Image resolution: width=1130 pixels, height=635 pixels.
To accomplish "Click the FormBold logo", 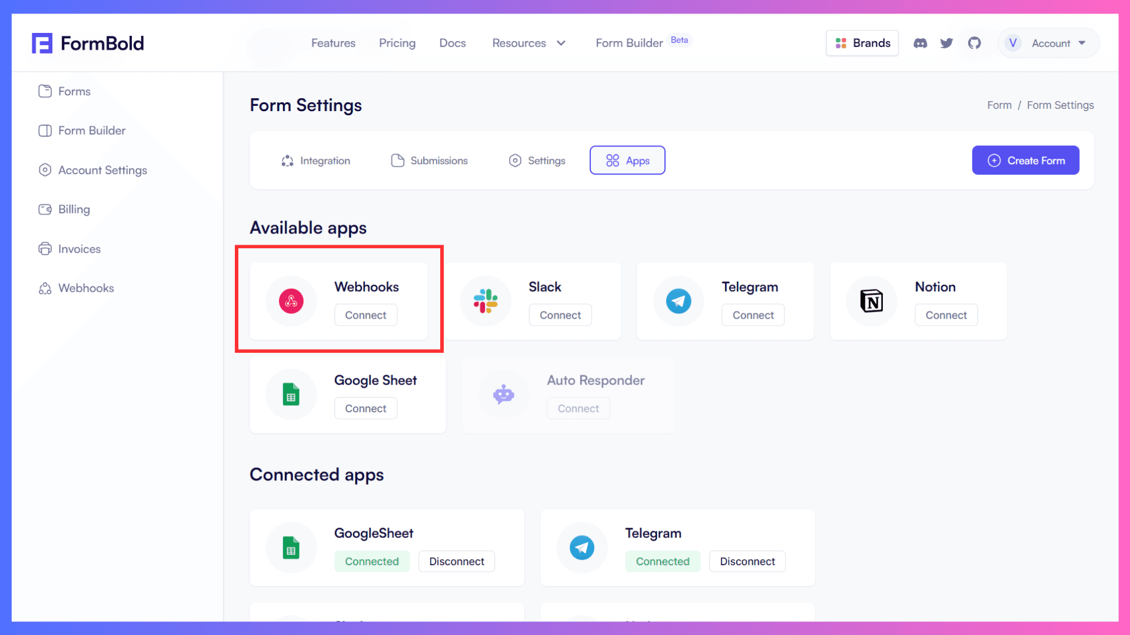I will (88, 43).
